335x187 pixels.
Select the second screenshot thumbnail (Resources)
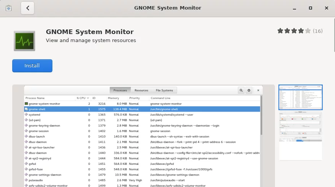[300, 123]
